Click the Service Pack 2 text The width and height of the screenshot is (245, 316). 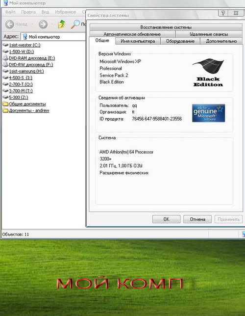tap(114, 75)
